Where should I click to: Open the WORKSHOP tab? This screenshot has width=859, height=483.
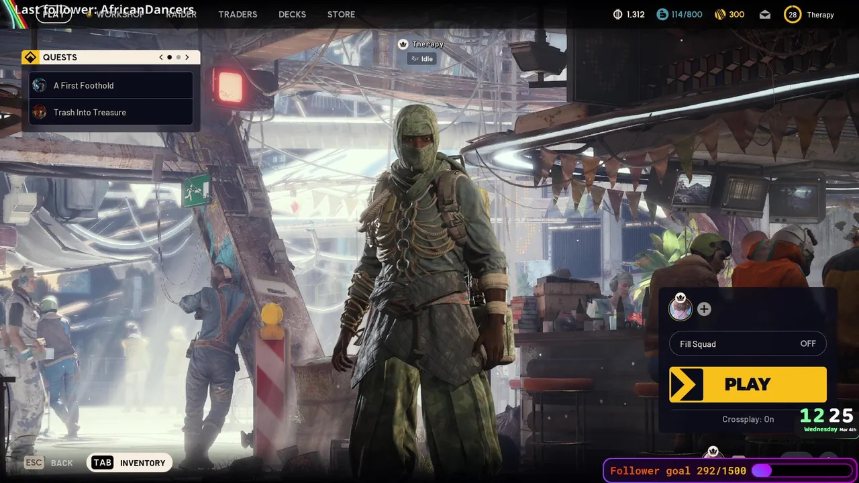[119, 15]
